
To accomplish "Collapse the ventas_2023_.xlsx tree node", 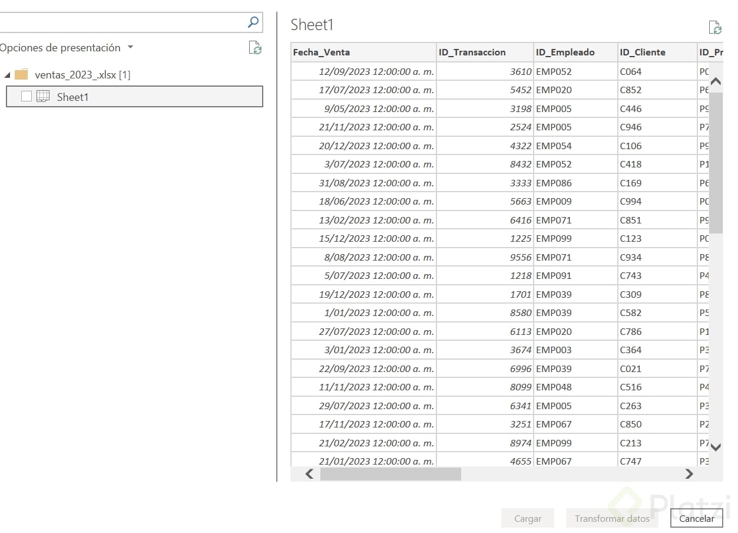I will coord(7,75).
